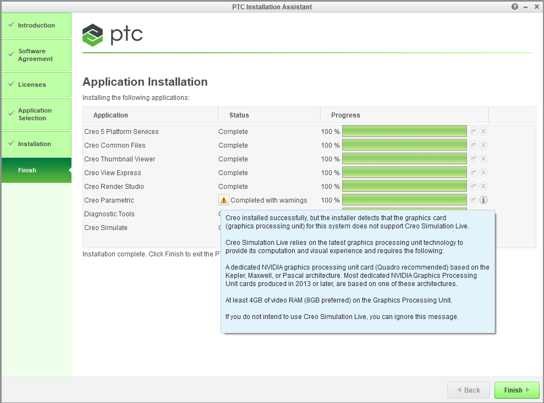Click the Application column header
Viewport: 544px width, 403px height.
point(150,115)
